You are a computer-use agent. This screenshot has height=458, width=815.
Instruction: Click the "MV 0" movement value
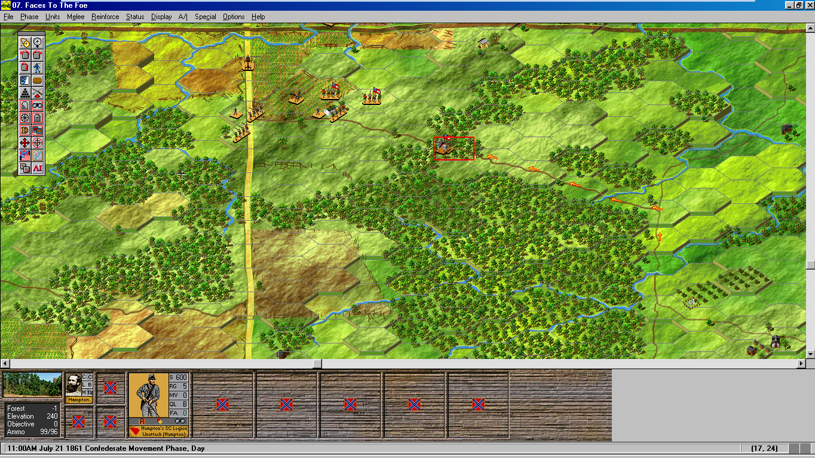(x=179, y=395)
